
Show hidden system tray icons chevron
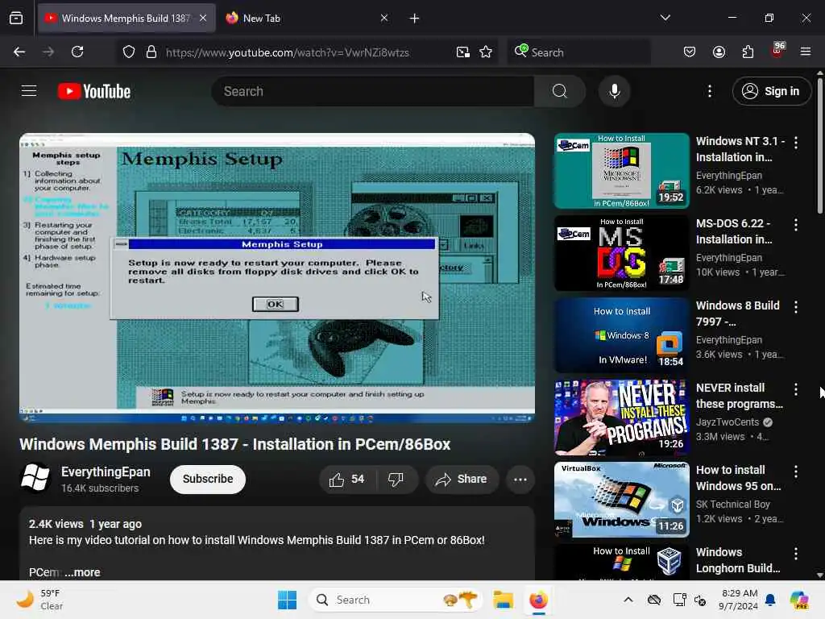(x=628, y=600)
